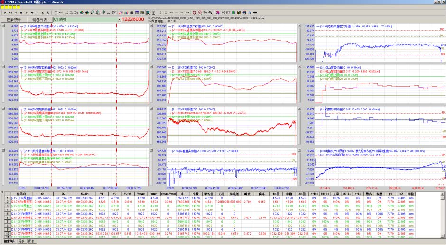446x245 pixels.
Task: Click the 12226000 coil number field
Action: pos(133,19)
